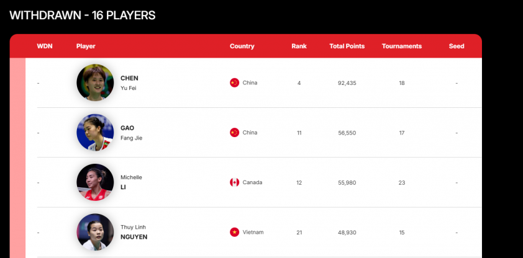
Task: Click China flag icon in Chen Yu Fei row
Action: [234, 82]
